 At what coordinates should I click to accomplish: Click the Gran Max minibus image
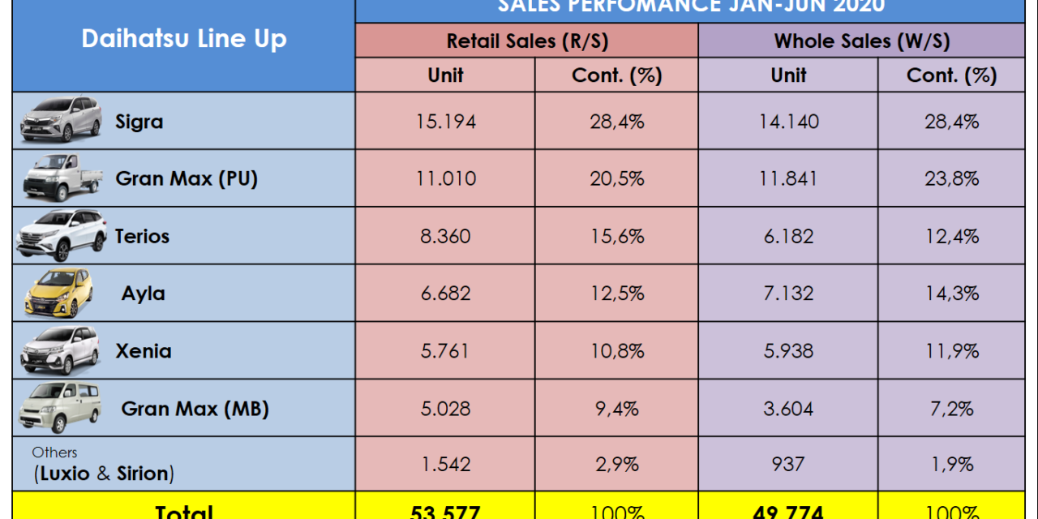point(60,408)
